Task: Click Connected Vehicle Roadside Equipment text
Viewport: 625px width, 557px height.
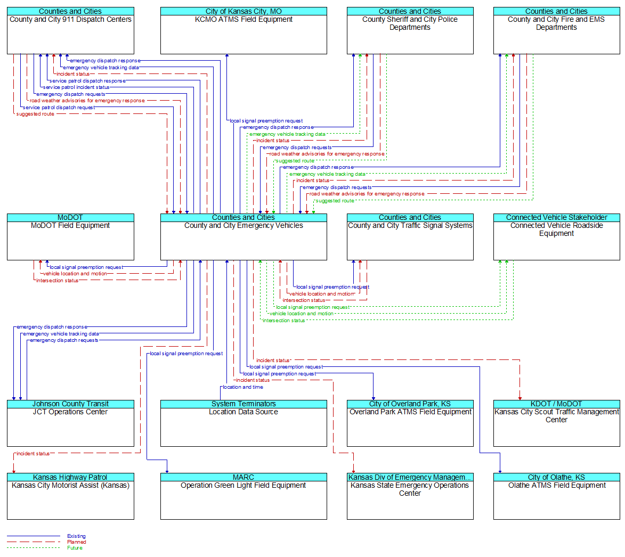Action: pos(556,230)
